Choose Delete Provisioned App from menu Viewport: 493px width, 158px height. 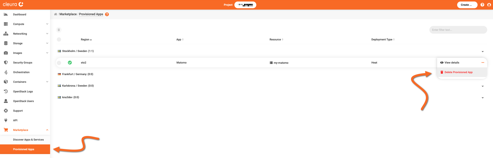pyautogui.click(x=458, y=72)
